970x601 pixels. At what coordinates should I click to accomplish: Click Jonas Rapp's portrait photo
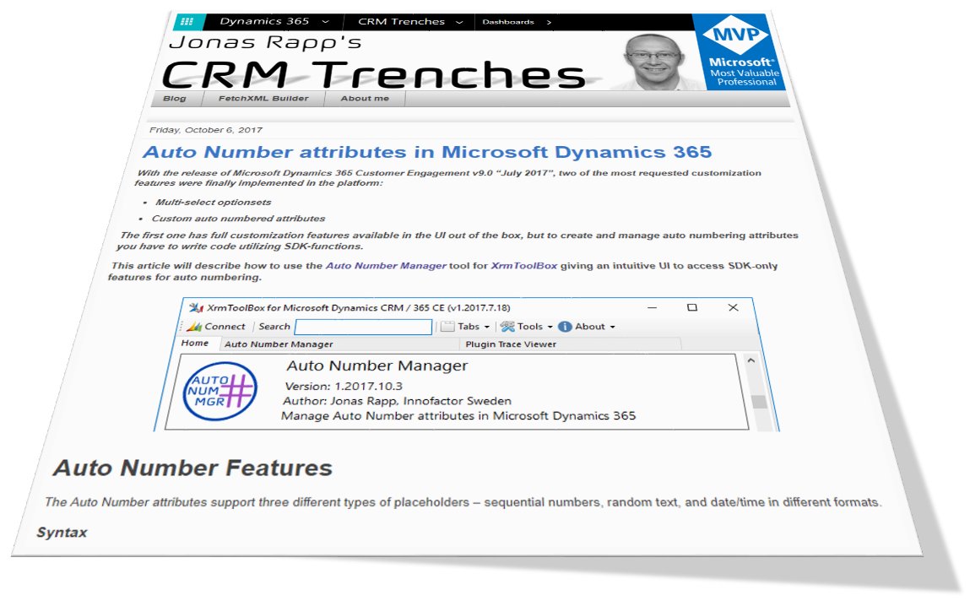click(x=653, y=62)
